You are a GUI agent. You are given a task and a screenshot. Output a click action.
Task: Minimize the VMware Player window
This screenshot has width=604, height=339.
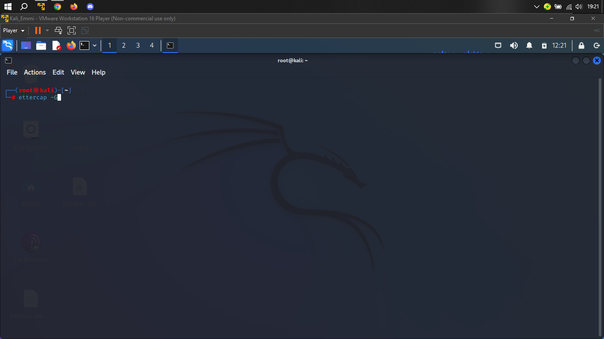pos(552,19)
